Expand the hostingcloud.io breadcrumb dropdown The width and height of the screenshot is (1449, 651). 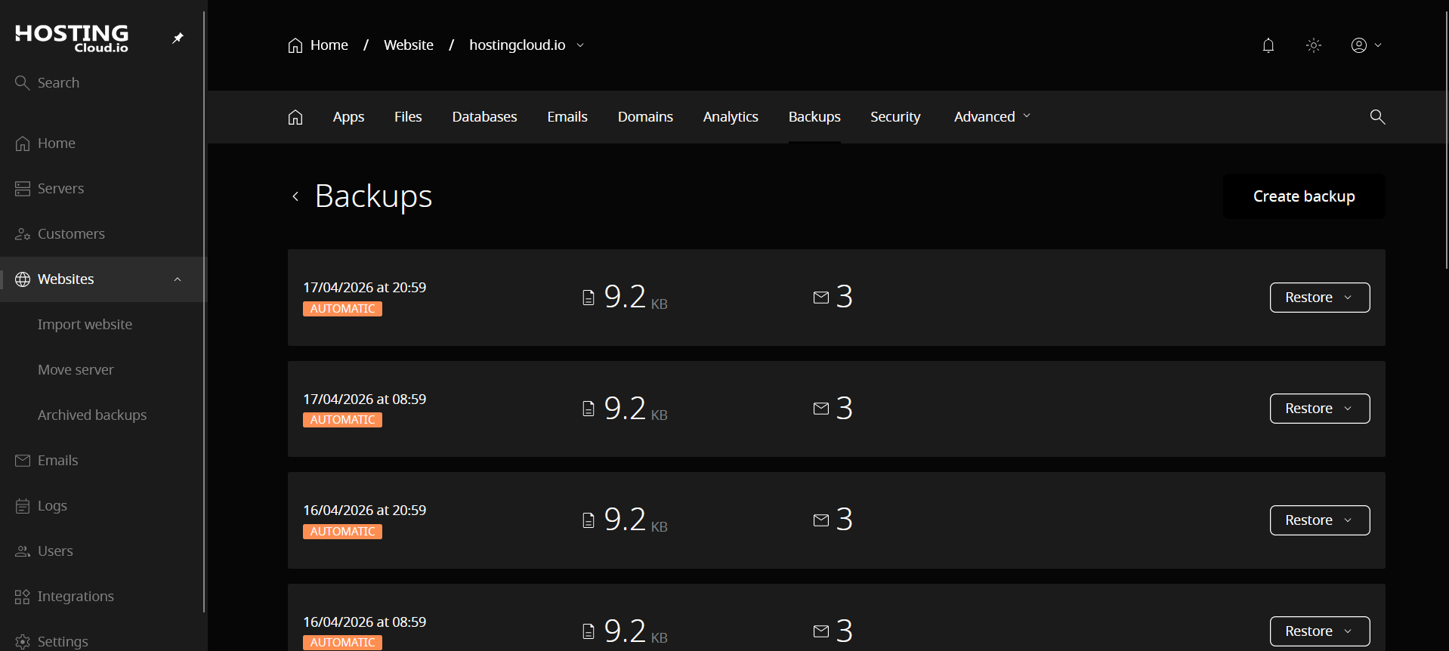[x=579, y=45]
